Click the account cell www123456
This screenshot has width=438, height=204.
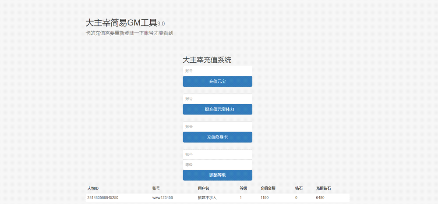click(162, 198)
